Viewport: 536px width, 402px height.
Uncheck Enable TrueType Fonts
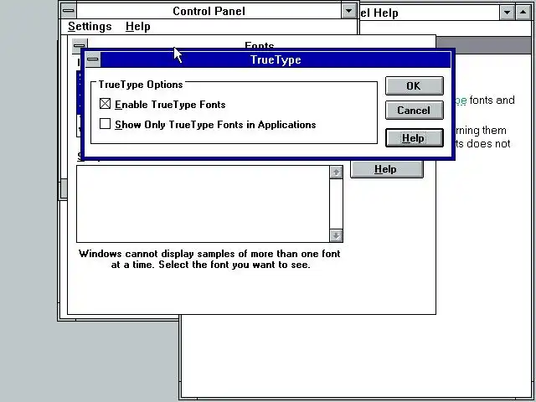pyautogui.click(x=105, y=104)
